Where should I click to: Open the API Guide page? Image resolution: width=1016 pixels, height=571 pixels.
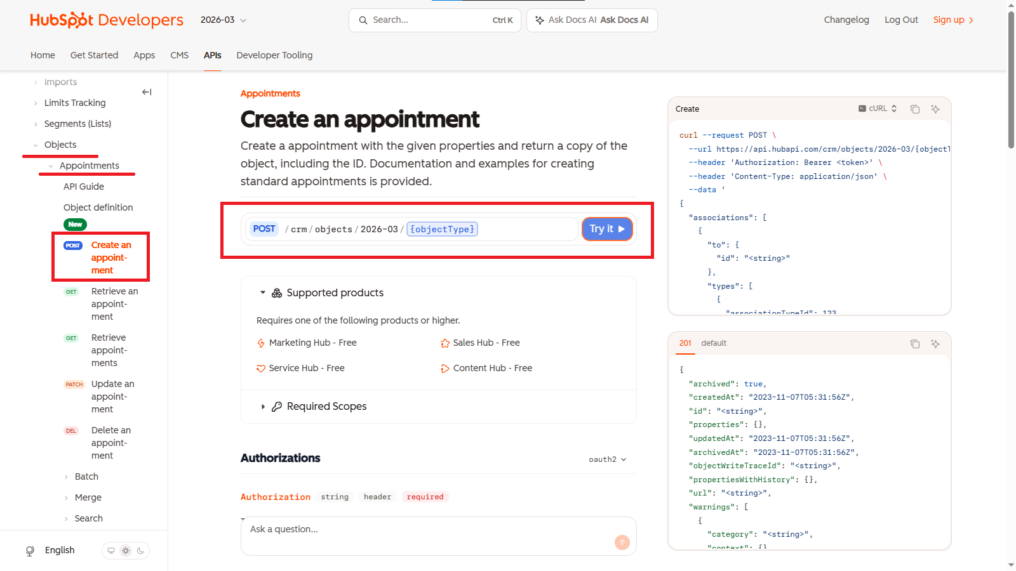pos(84,187)
